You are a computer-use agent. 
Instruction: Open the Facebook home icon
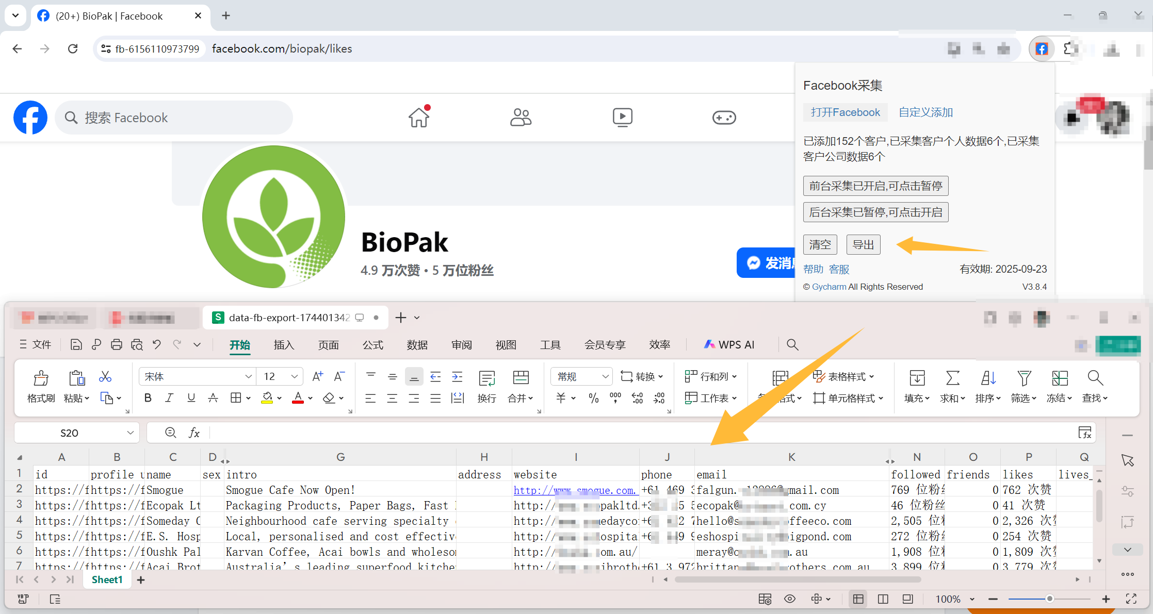(419, 117)
